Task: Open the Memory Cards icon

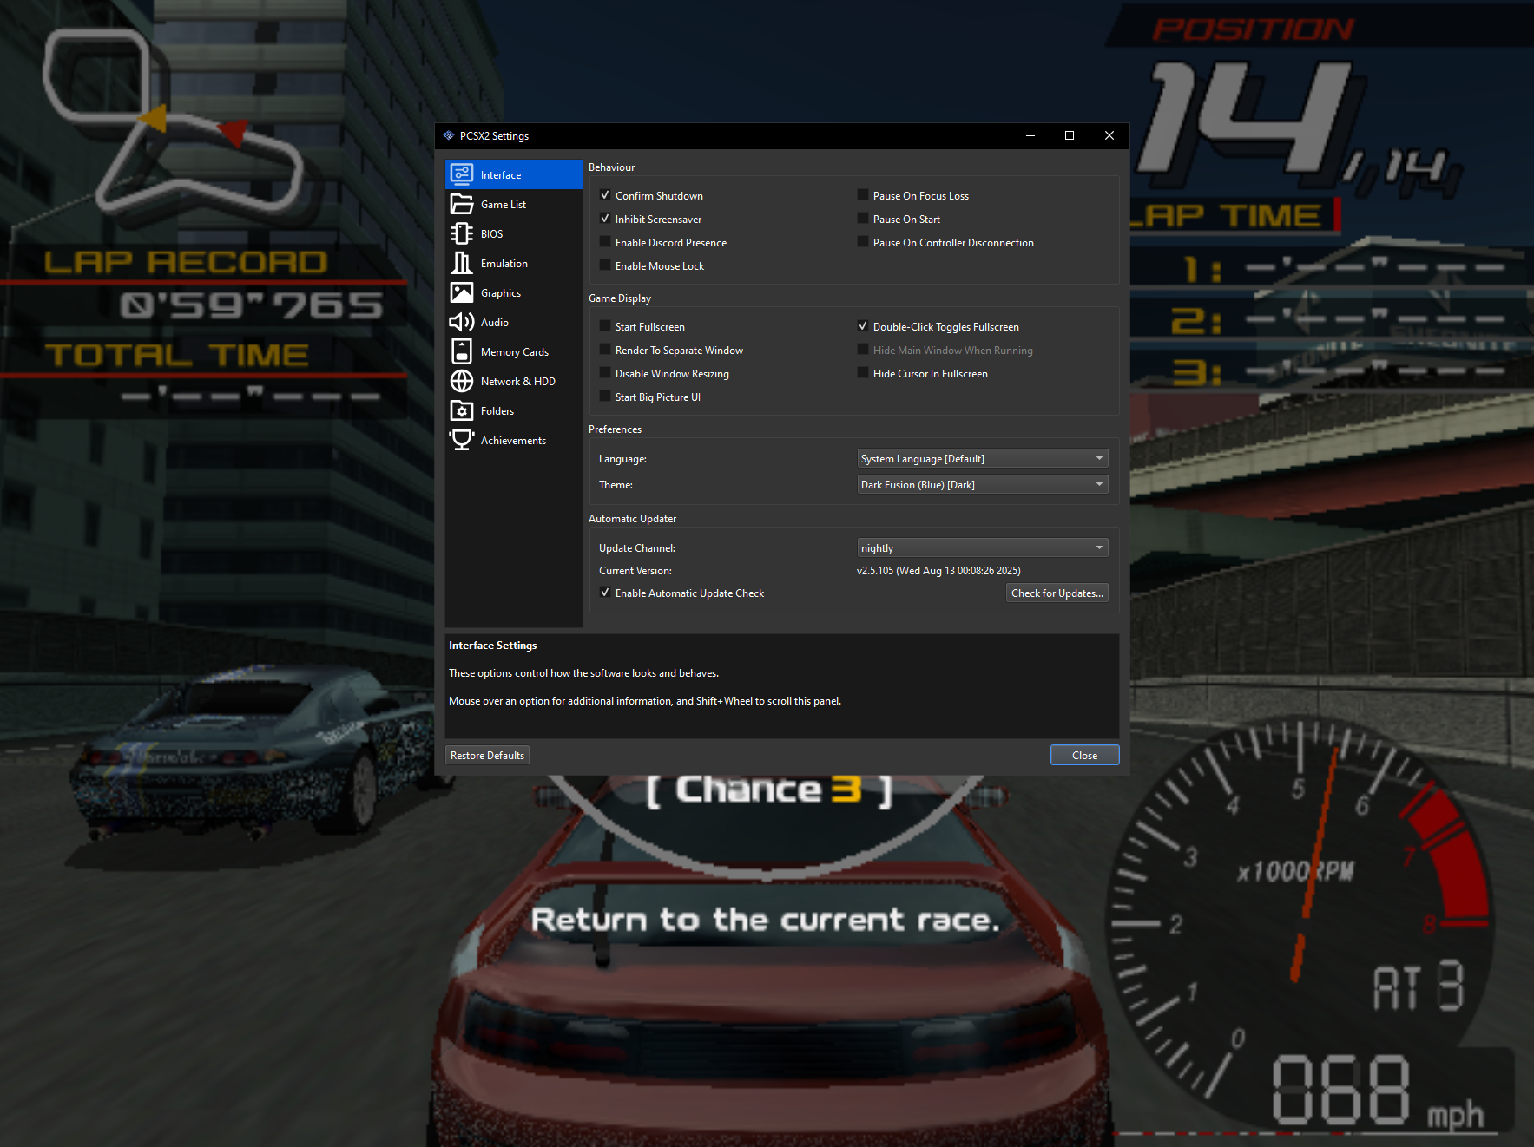Action: (x=462, y=351)
